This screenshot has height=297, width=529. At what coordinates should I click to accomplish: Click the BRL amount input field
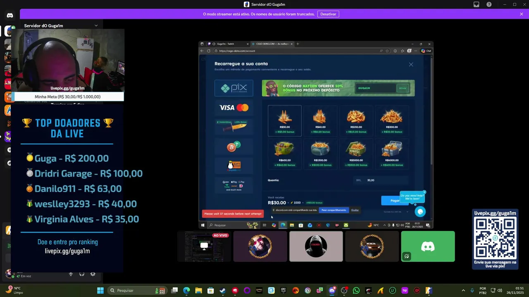pyautogui.click(x=381, y=180)
